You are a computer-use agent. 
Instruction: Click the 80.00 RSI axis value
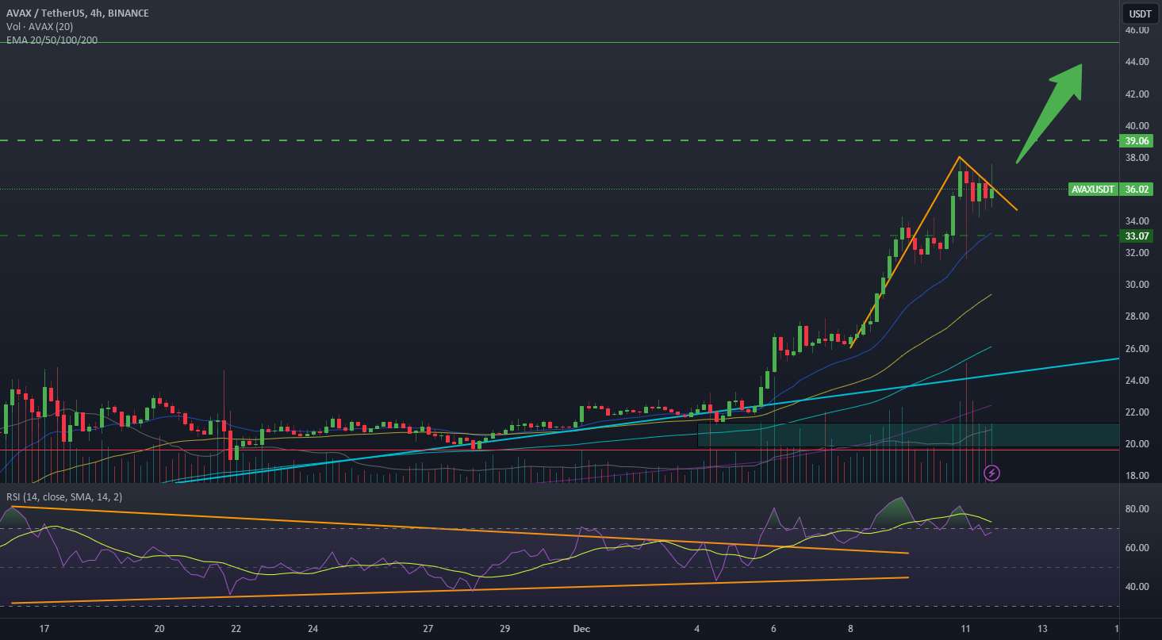[x=1137, y=509]
